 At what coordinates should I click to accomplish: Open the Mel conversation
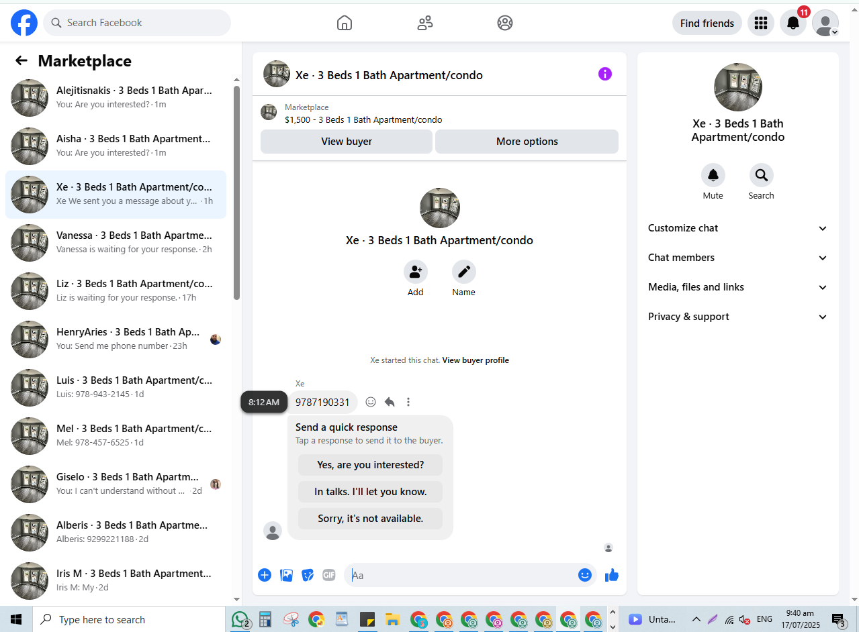[x=116, y=436]
